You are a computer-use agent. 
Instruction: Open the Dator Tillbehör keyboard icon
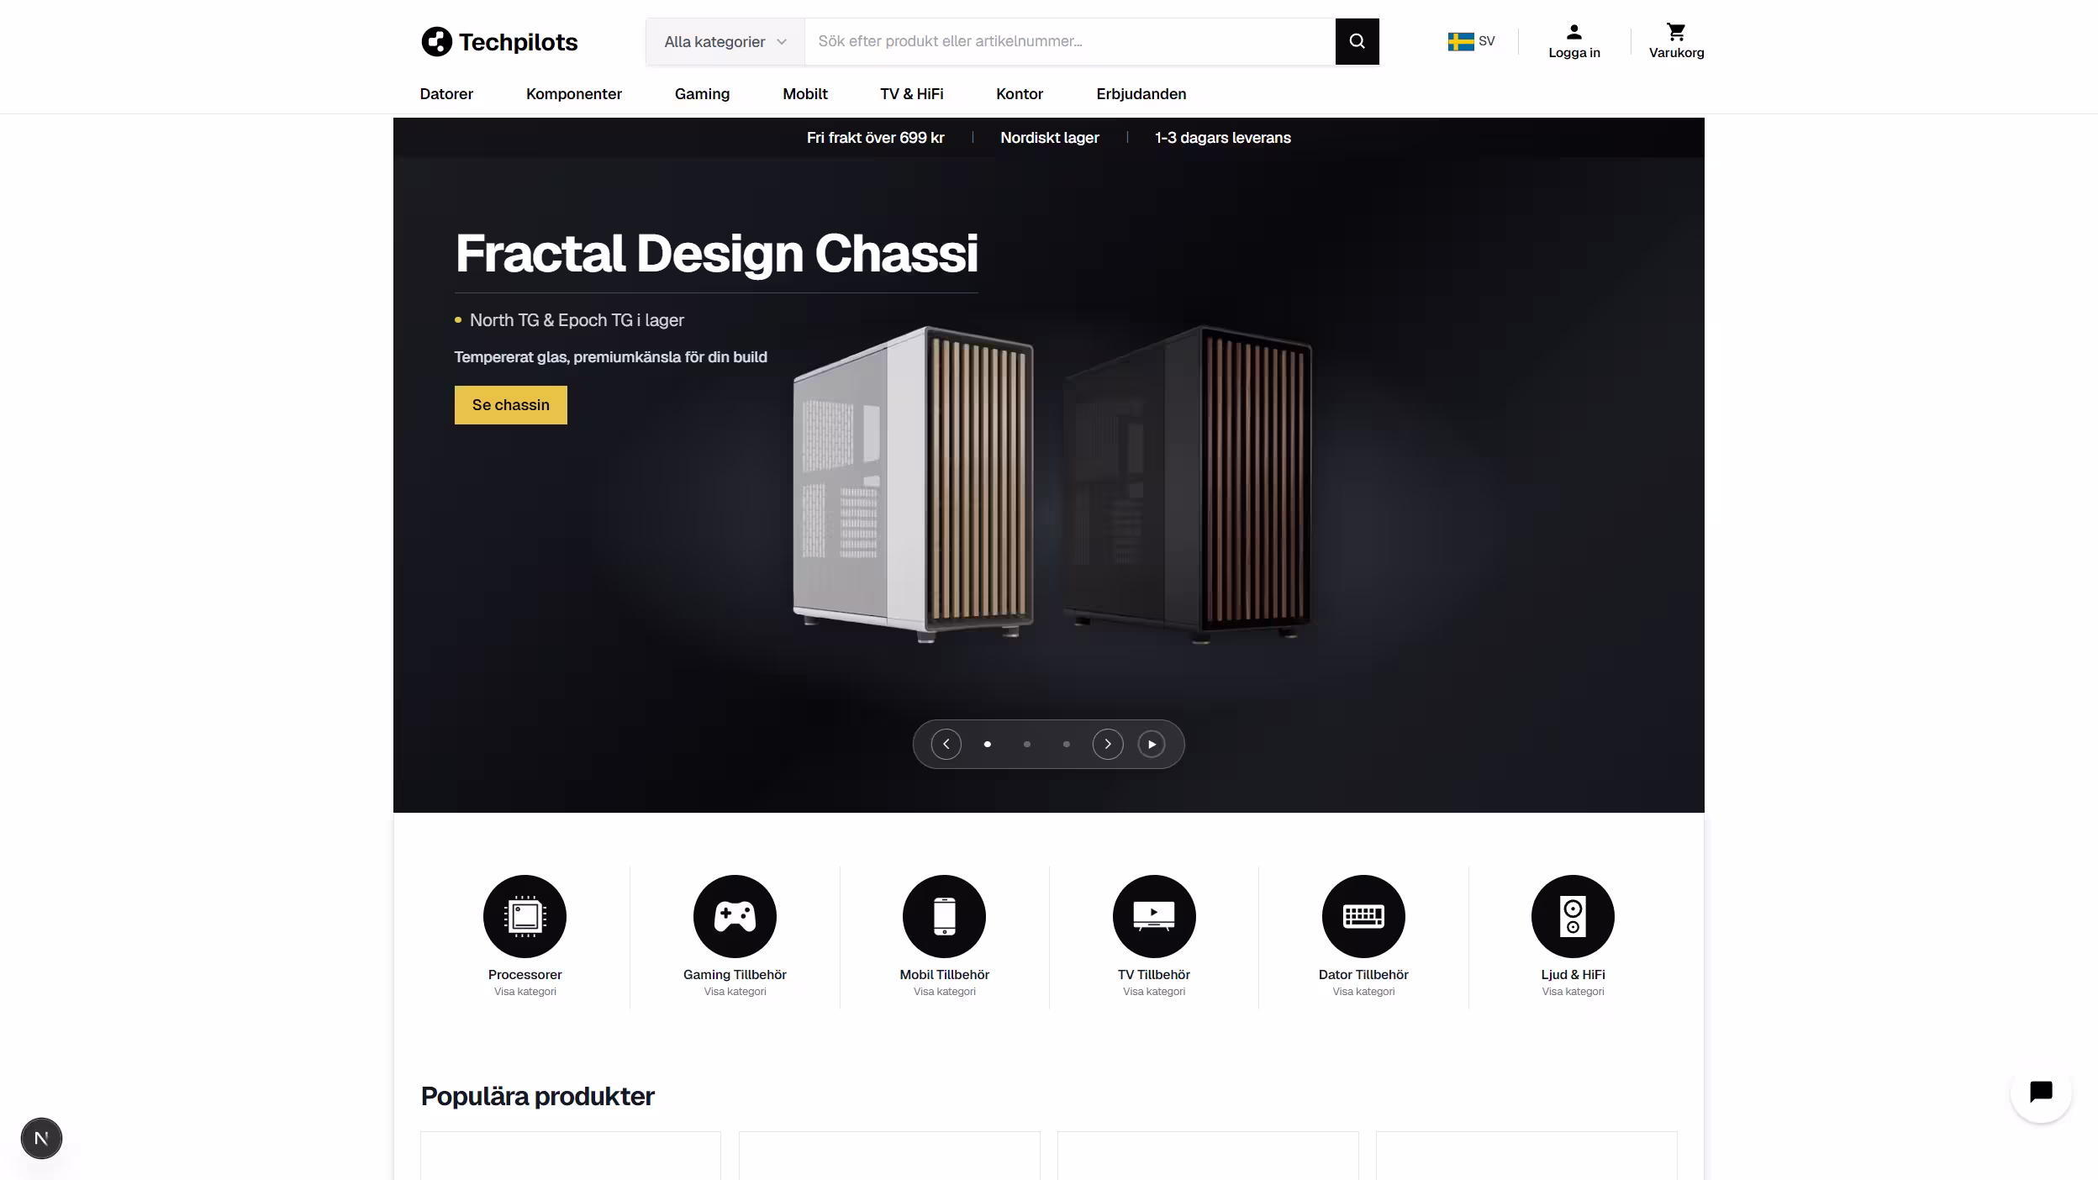[x=1363, y=916]
